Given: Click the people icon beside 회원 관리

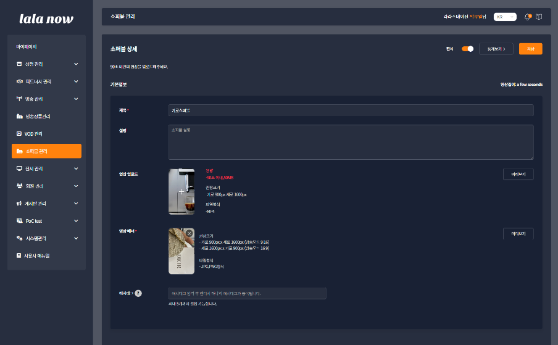Looking at the screenshot, I should coord(20,186).
